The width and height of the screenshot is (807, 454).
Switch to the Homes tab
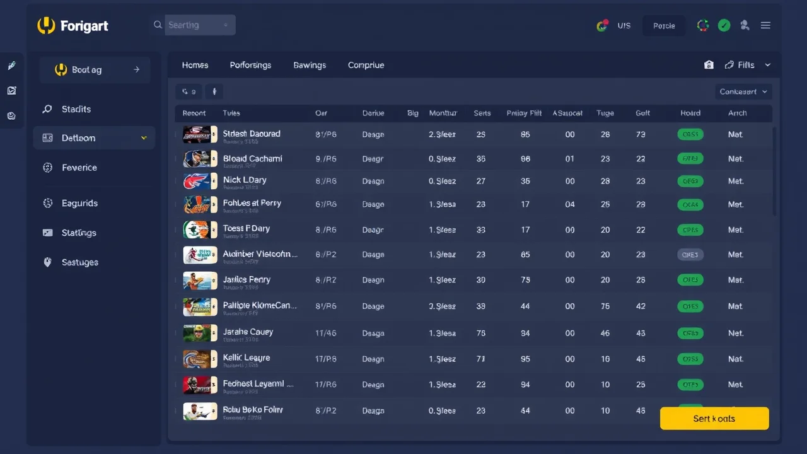[x=195, y=65]
